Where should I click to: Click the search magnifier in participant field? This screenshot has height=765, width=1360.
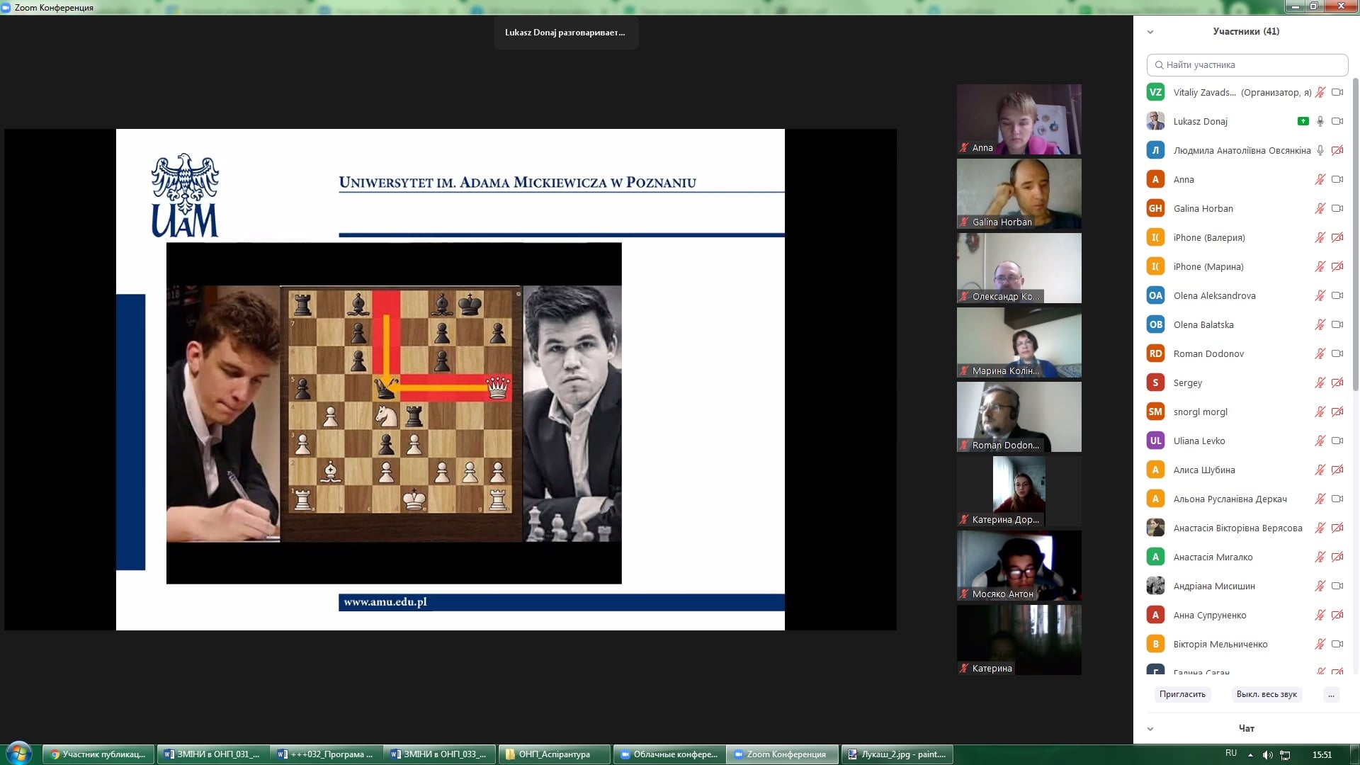coord(1159,65)
